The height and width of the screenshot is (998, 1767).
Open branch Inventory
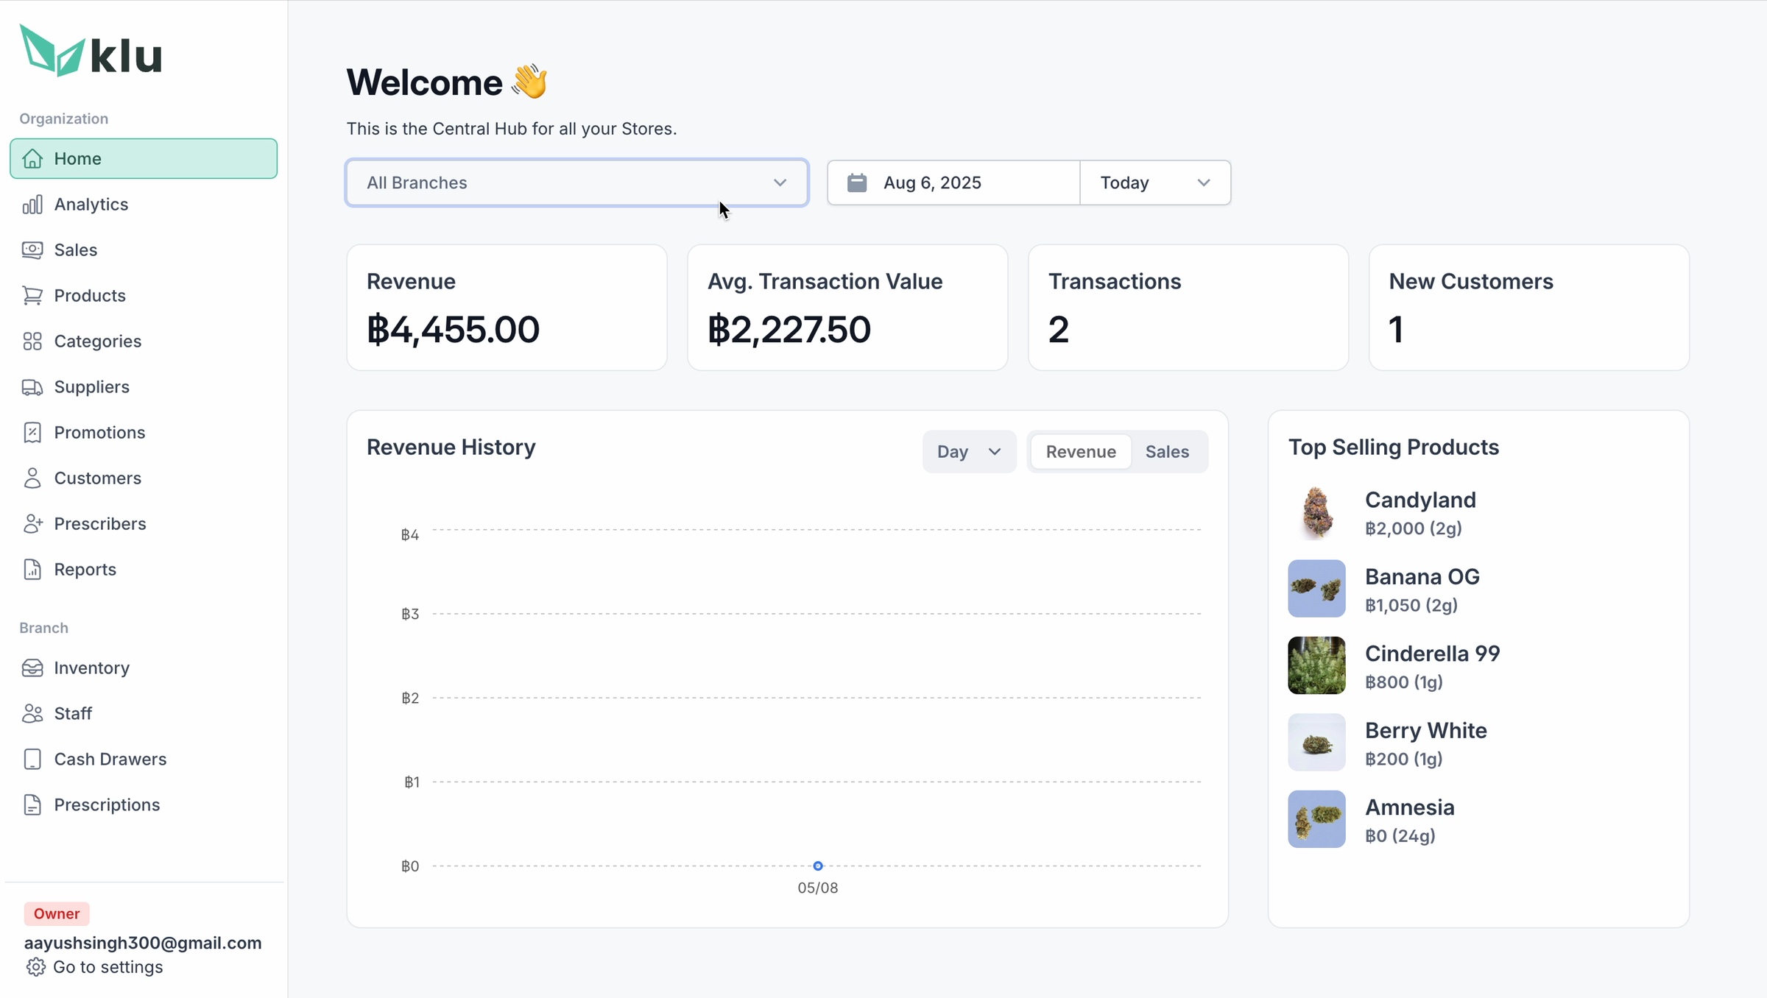[144, 668]
